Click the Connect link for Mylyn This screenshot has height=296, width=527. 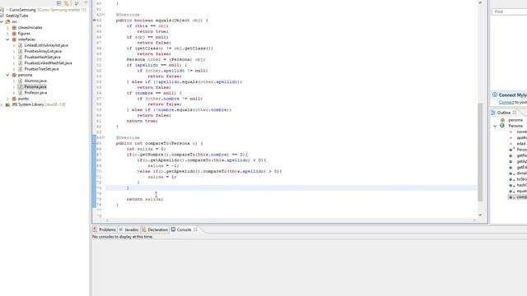(x=506, y=102)
